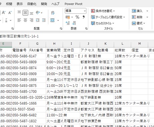The width and height of the screenshot is (154, 127).
Task: Open the 自動化 ribbon tab
Action: coord(32,4)
